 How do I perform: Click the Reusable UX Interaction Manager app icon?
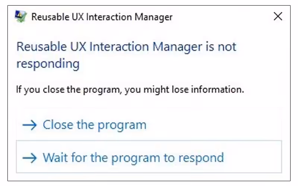(x=21, y=17)
